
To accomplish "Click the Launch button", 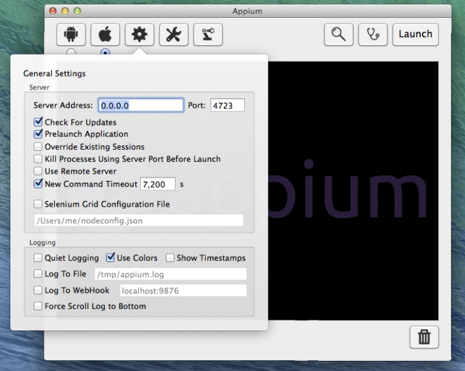I will [416, 34].
